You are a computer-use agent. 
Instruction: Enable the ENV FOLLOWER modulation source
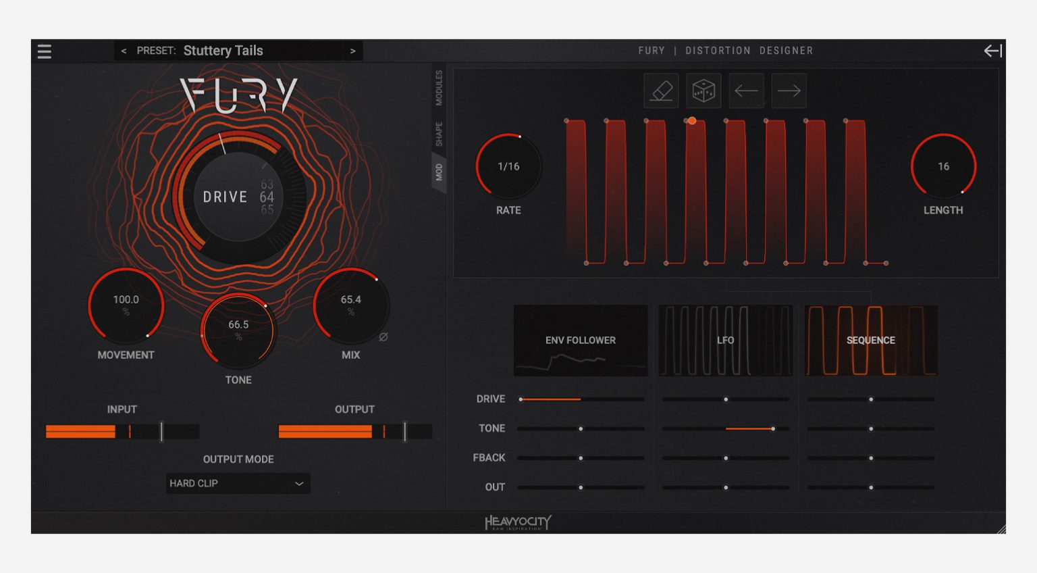point(580,340)
